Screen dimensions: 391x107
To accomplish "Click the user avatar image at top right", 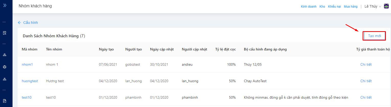I will 386,6.
